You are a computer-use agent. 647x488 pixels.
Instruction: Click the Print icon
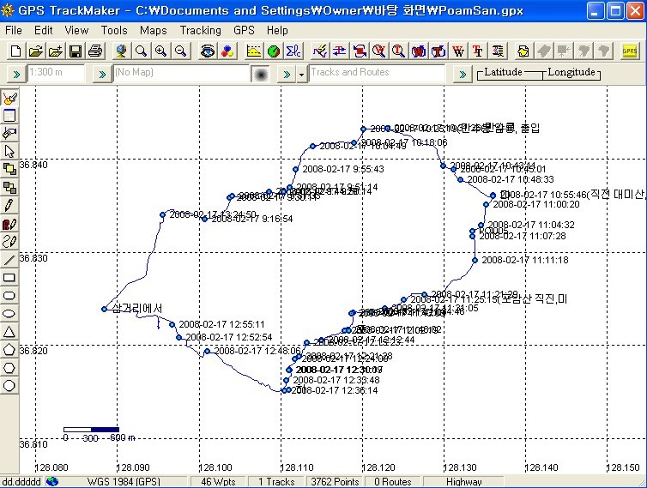coord(94,51)
